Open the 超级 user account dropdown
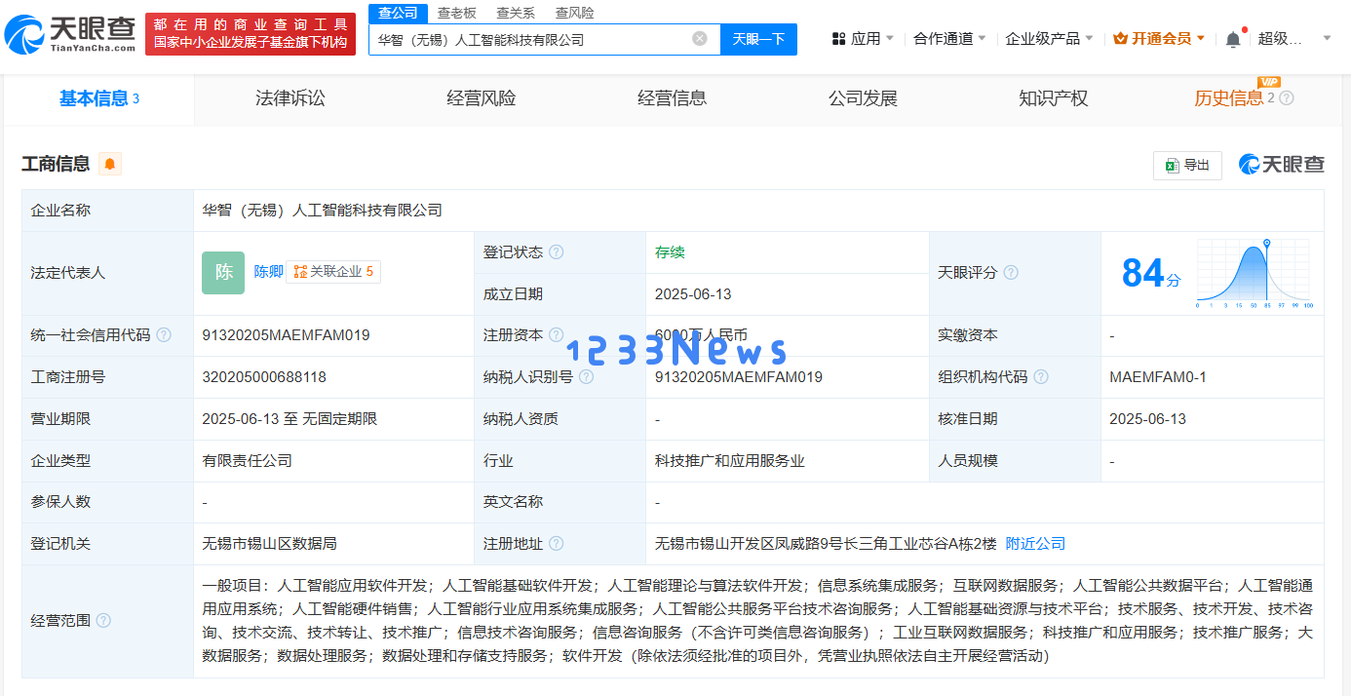This screenshot has width=1351, height=696. [x=1294, y=39]
